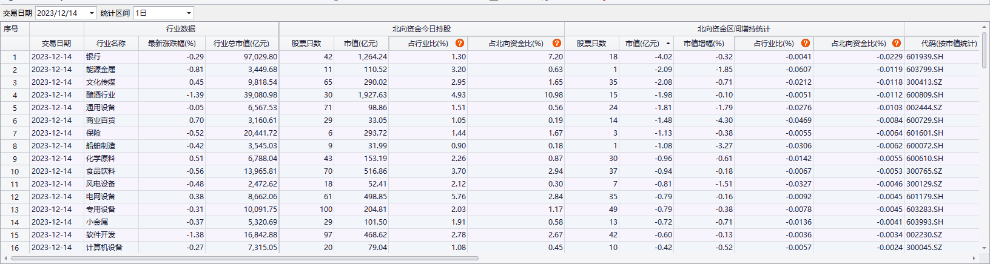Click stock code 601939.SH cell
990x264 pixels.
click(x=924, y=57)
